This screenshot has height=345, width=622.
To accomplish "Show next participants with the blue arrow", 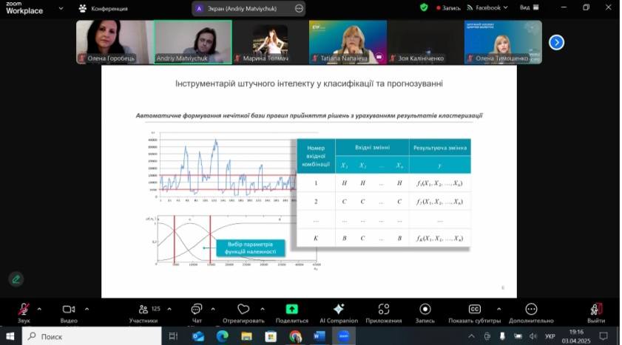I will coord(556,42).
